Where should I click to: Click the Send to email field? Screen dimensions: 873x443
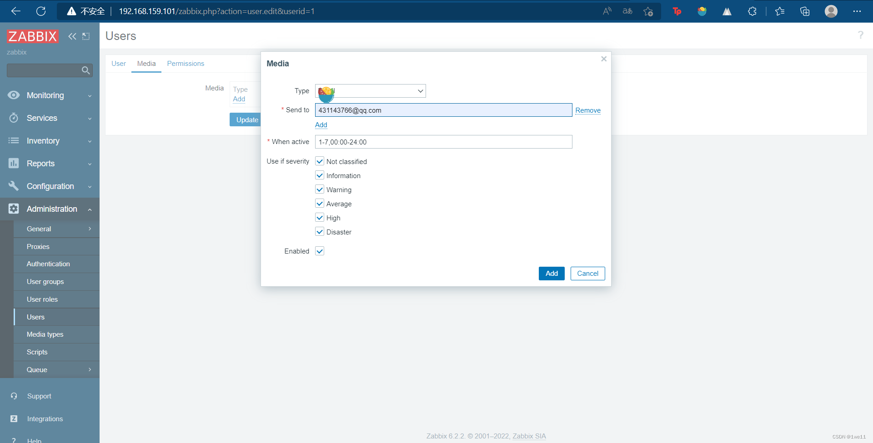[443, 110]
